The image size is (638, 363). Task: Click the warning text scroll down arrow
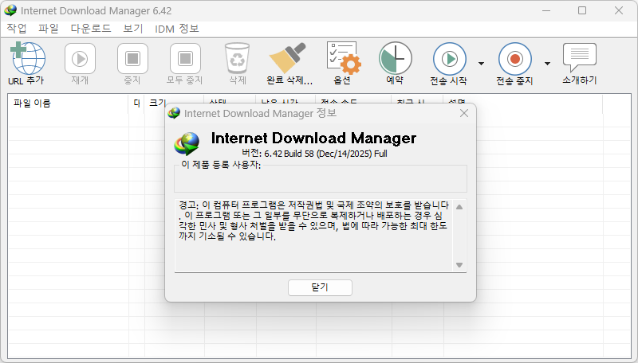point(459,265)
